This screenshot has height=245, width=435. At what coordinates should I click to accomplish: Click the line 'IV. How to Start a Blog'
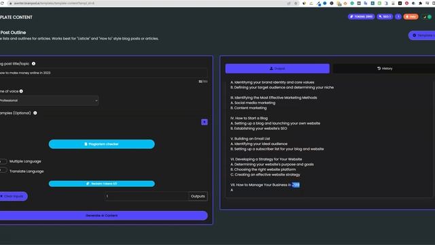[249, 118]
